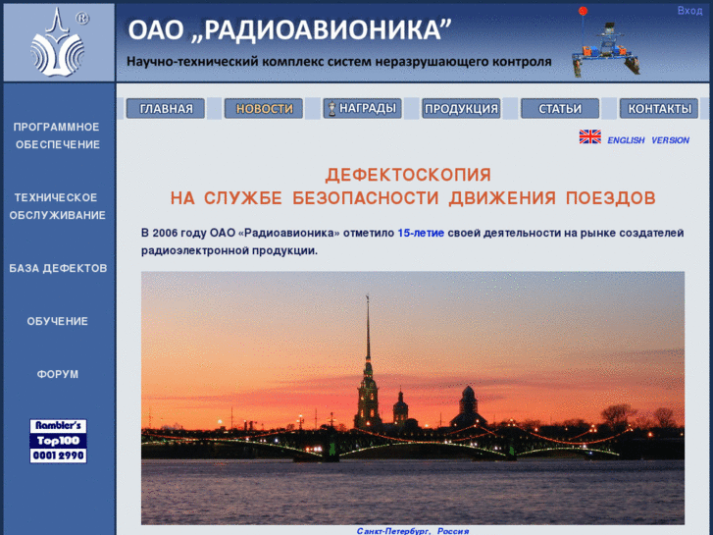Open ТЕХНИЧЕСКОЕ ОБСЛУЖИВАНИЕ sidebar link
Viewport: 713px width, 535px height.
(x=57, y=206)
